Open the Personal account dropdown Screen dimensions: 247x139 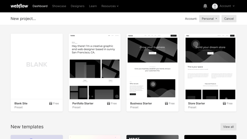coord(209,19)
